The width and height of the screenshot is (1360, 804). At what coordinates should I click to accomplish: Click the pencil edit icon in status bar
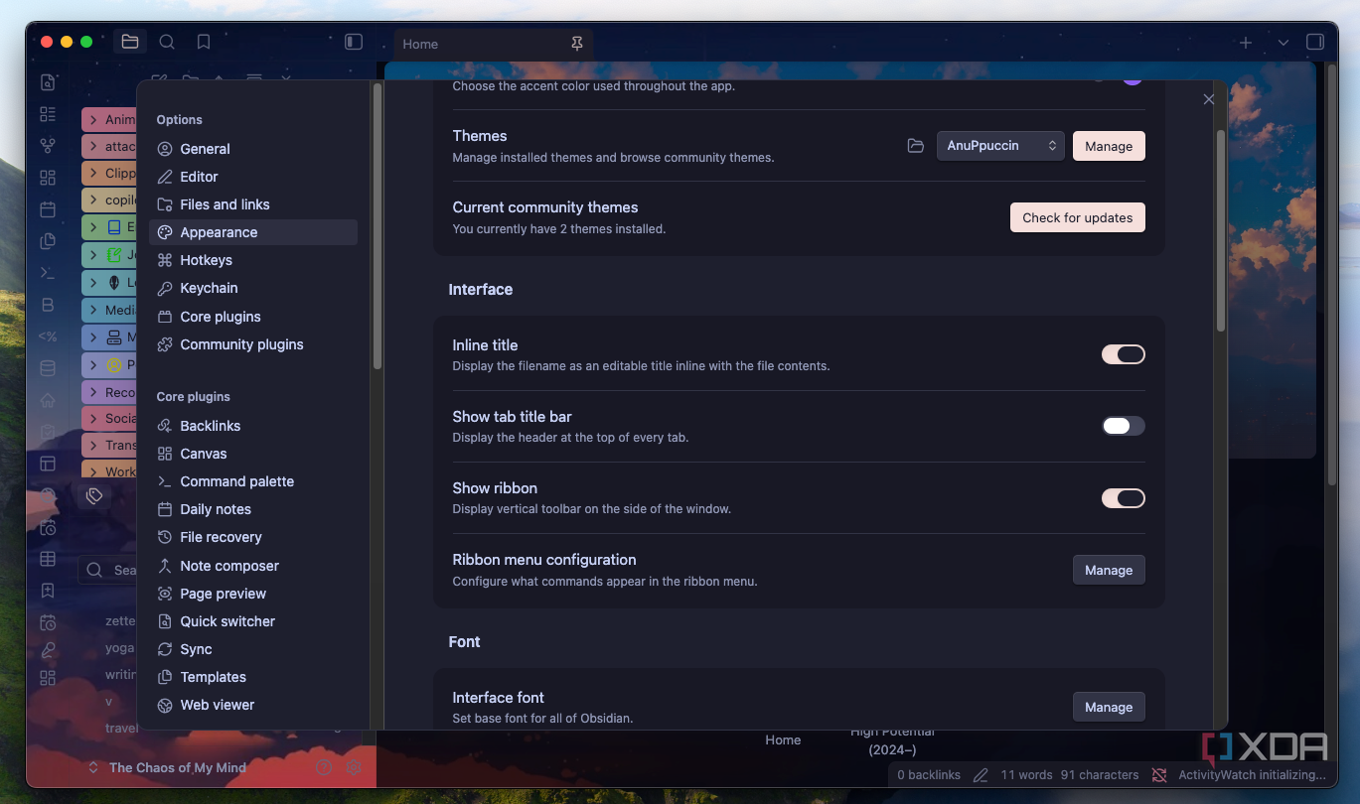981,775
